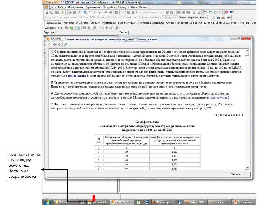
Task: Open the Помощь menu
Action: click(x=144, y=7)
